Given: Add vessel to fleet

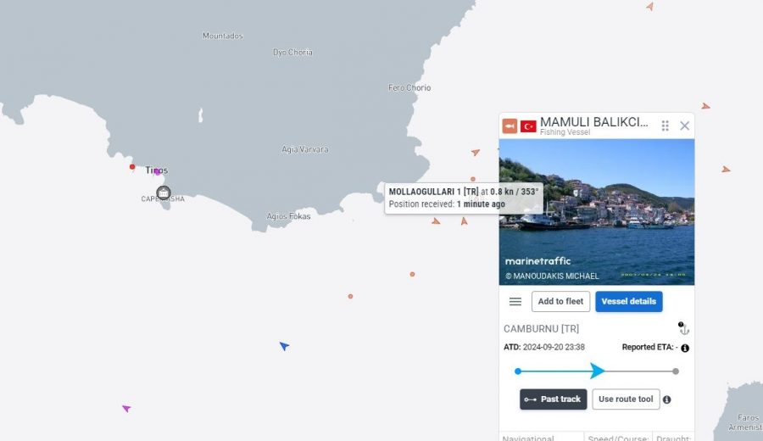Looking at the screenshot, I should 560,301.
